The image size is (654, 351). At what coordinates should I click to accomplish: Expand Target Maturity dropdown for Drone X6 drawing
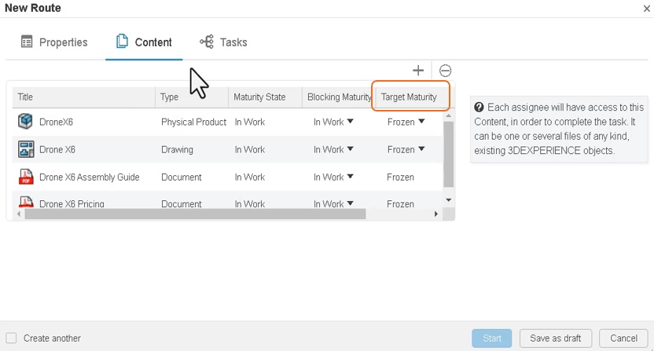tap(421, 149)
